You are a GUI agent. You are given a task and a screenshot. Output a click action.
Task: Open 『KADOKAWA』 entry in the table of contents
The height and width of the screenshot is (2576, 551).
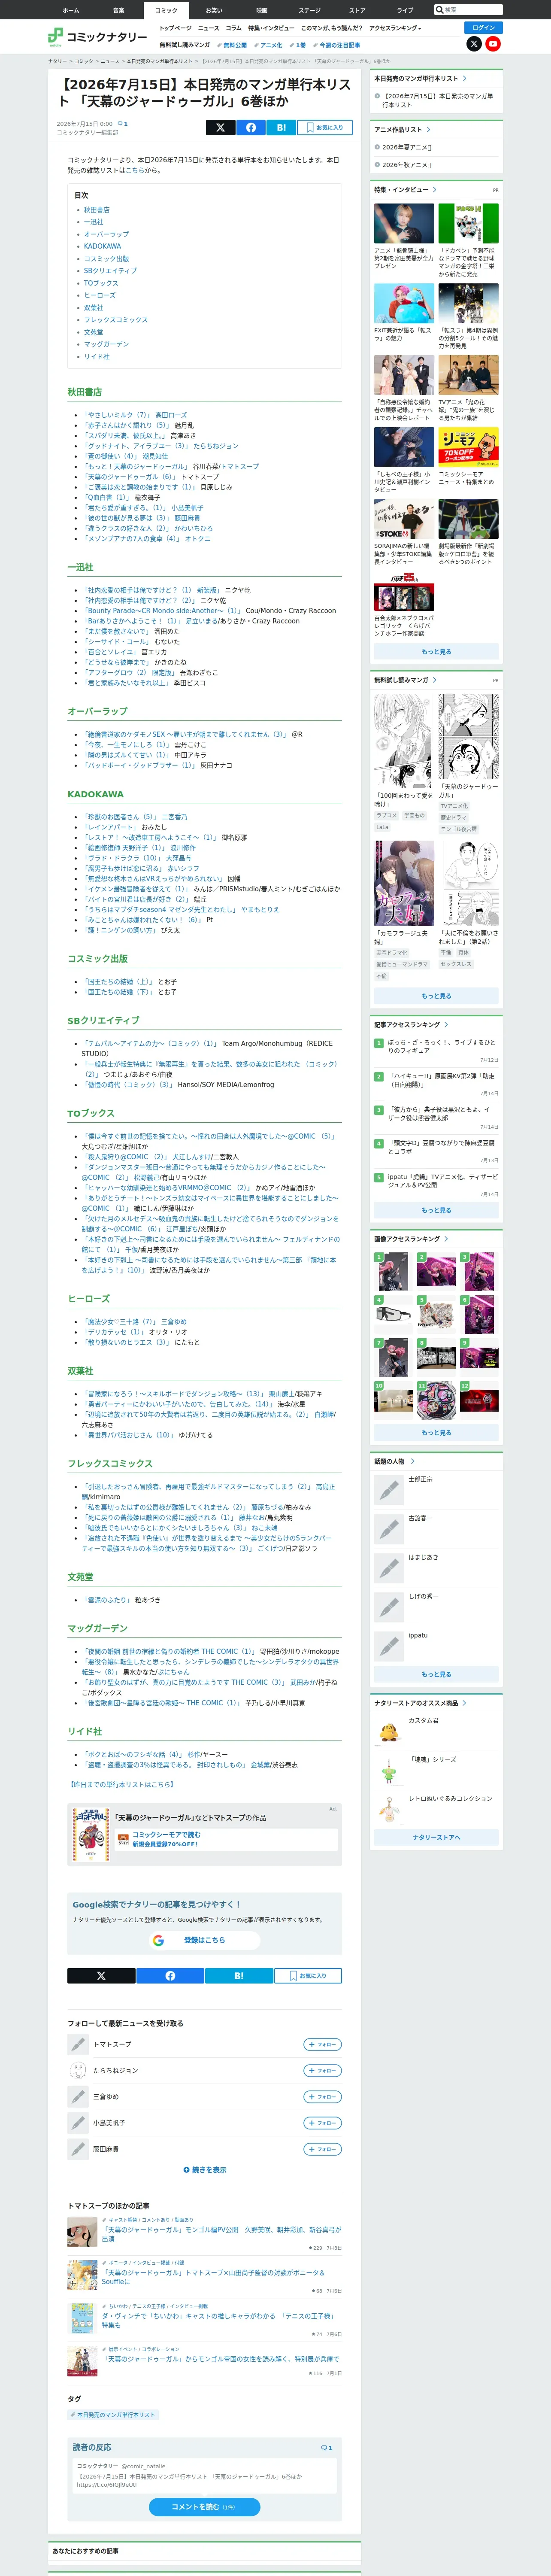click(102, 246)
